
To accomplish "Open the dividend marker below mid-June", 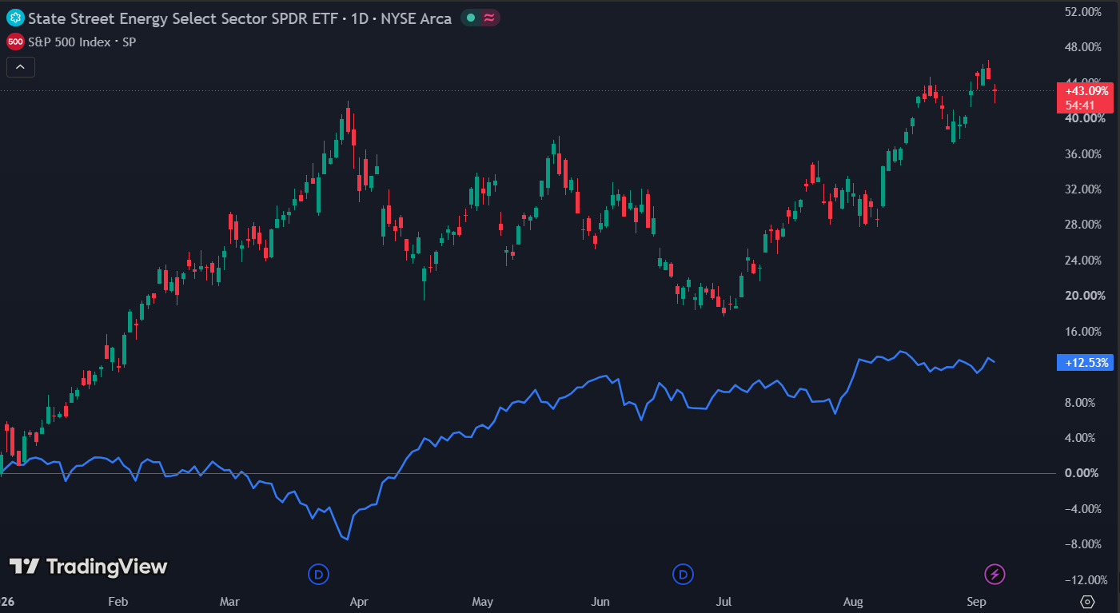I will point(683,574).
